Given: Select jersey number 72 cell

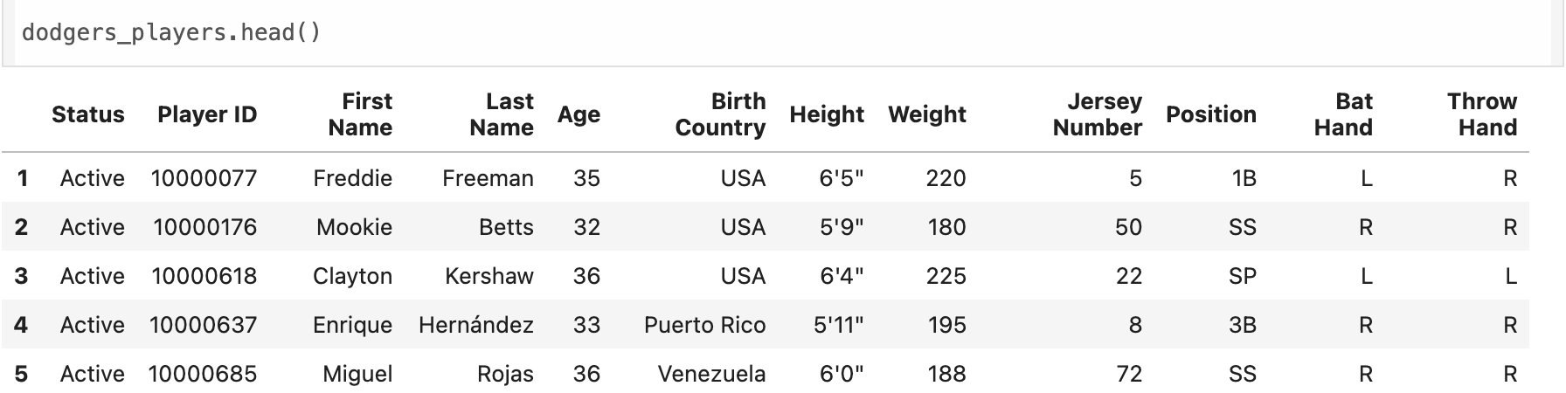Looking at the screenshot, I should pos(1129,374).
